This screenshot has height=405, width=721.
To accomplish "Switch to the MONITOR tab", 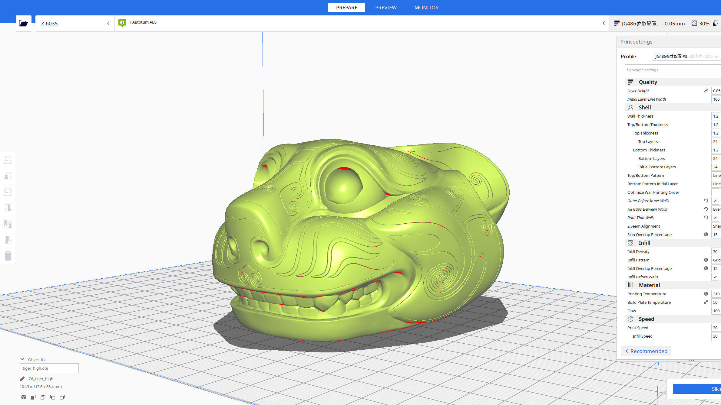I will click(426, 8).
